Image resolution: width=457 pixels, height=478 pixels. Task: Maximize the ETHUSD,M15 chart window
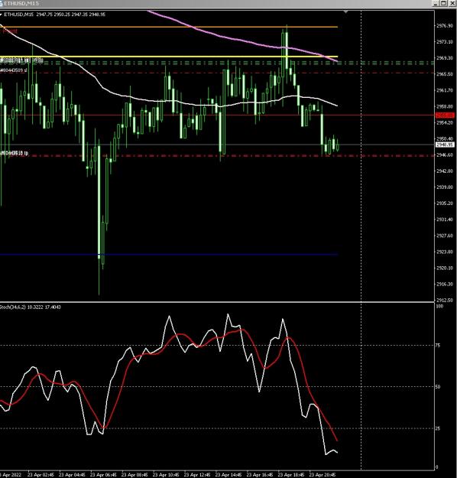tap(444, 3)
